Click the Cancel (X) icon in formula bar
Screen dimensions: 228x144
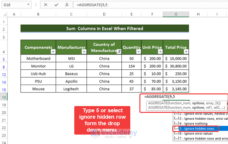click(x=46, y=5)
